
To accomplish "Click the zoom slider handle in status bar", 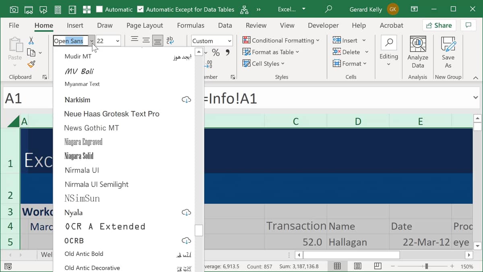I will (x=426, y=266).
